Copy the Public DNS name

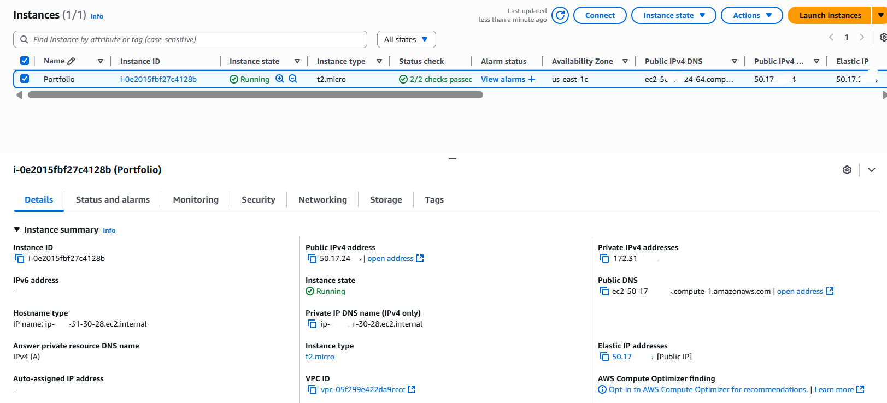(x=604, y=291)
